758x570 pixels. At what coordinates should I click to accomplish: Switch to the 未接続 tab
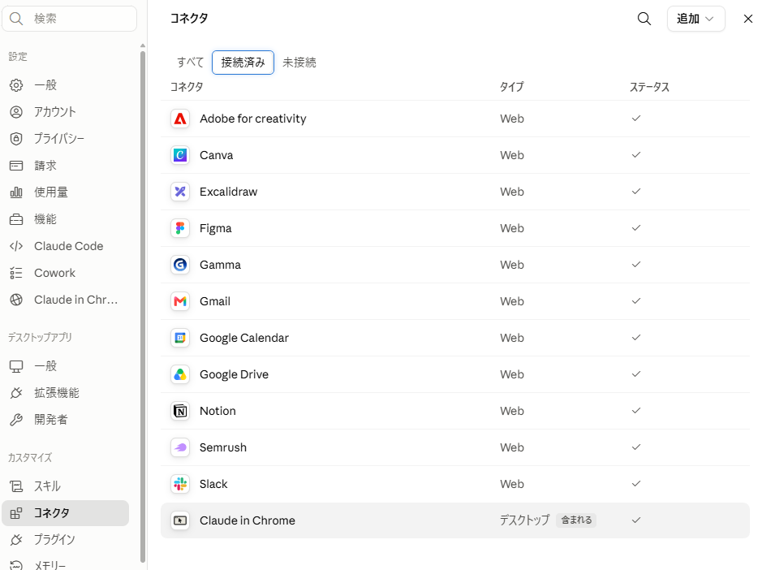[x=299, y=63]
